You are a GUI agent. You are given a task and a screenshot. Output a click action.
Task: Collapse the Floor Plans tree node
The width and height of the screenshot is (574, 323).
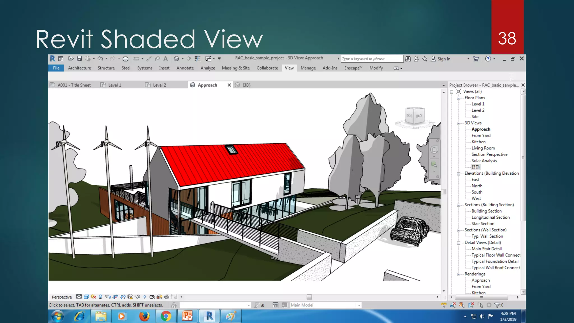(459, 98)
